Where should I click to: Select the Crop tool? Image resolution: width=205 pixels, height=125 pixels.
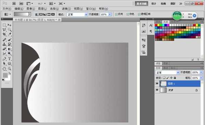[x=4, y=34]
